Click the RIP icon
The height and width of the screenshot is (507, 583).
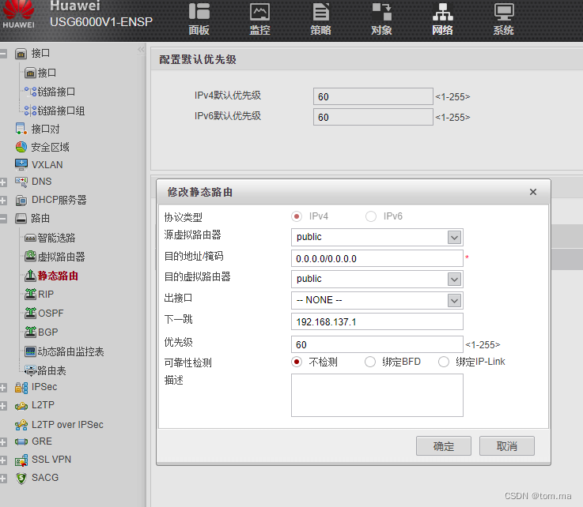[31, 295]
